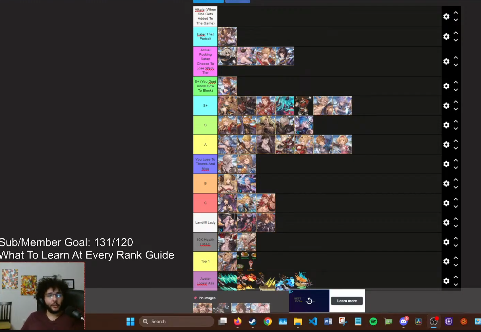Open settings gear for the 10K Health LMAO row
The height and width of the screenshot is (332, 481).
(446, 242)
